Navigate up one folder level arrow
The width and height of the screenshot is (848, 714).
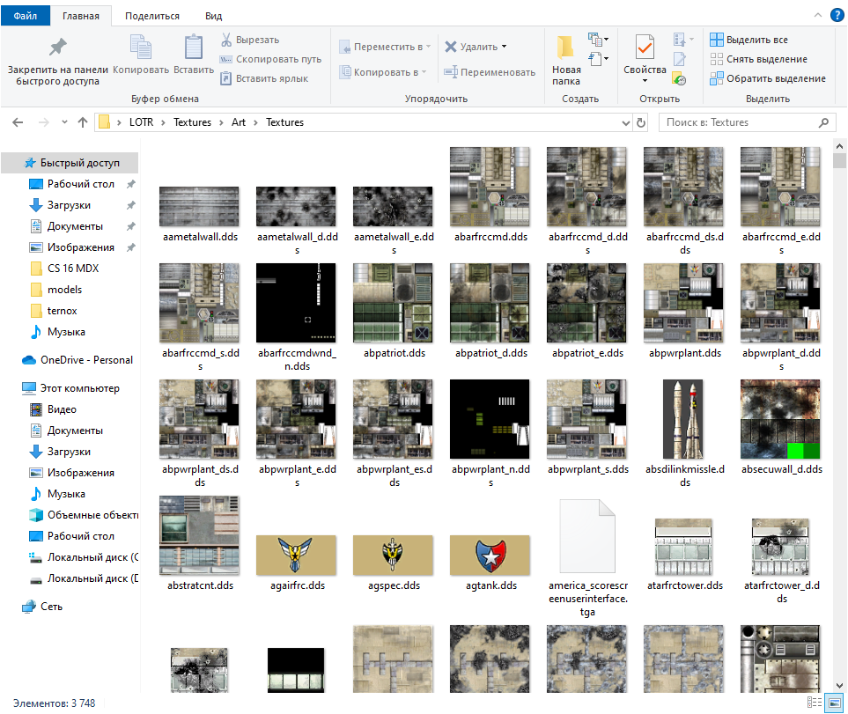tap(82, 122)
